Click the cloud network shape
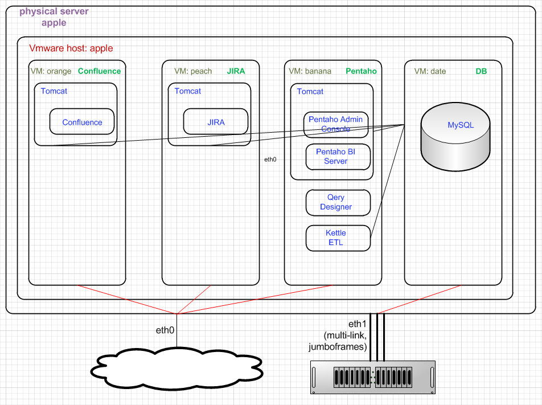This screenshot has width=542, height=405. [176, 369]
